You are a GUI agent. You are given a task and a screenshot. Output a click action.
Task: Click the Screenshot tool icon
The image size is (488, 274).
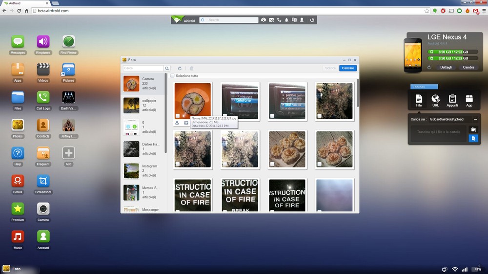click(43, 182)
